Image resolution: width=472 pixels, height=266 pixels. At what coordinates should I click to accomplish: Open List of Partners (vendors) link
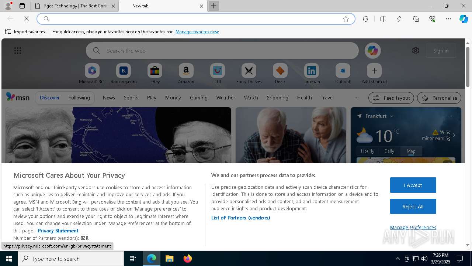(241, 218)
